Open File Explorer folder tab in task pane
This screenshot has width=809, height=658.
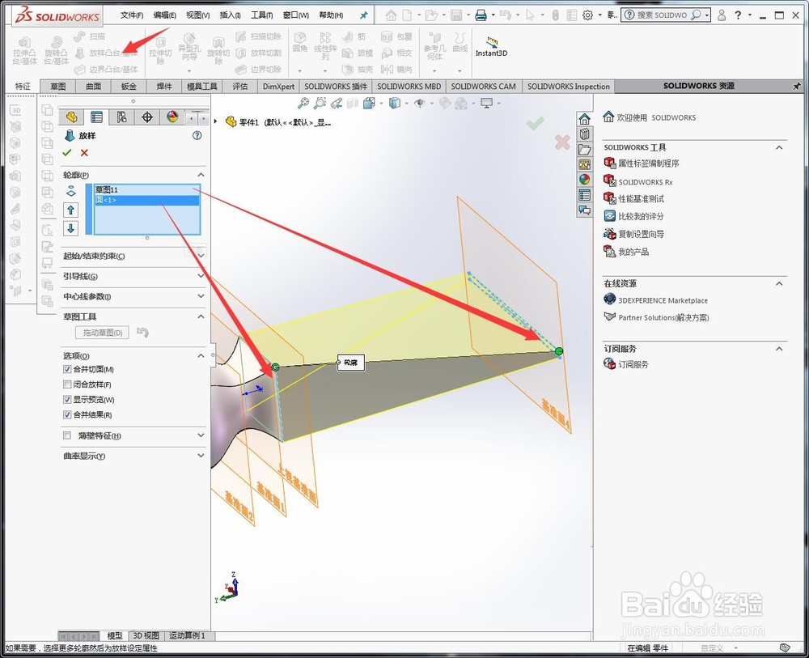point(585,149)
